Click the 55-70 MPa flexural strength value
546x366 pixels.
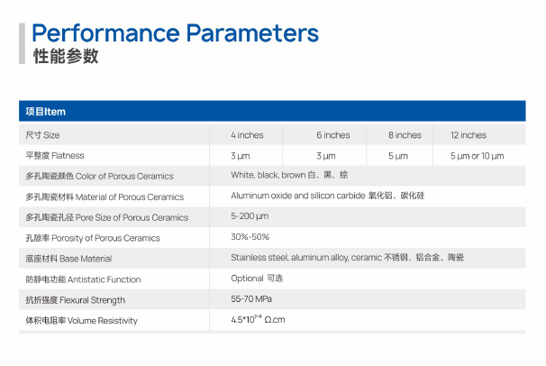251,298
